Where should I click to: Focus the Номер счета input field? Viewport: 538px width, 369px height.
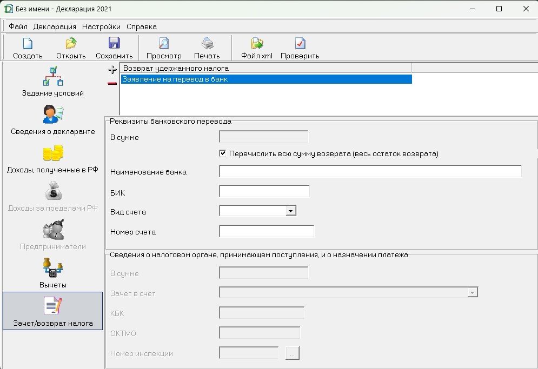pyautogui.click(x=267, y=231)
